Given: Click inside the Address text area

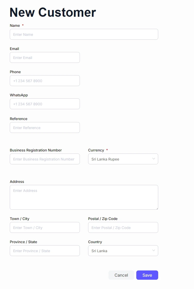Looking at the screenshot, I should (84, 197).
